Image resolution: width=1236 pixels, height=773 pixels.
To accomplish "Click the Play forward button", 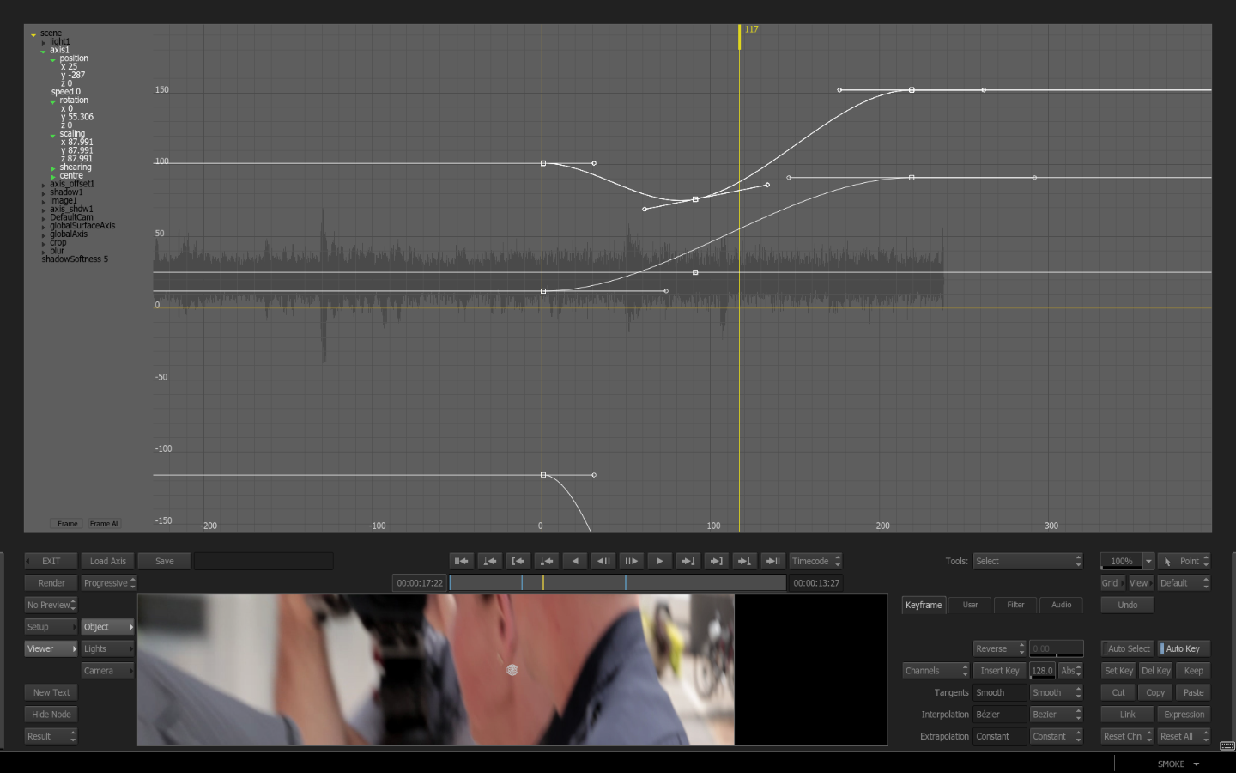I will (659, 561).
